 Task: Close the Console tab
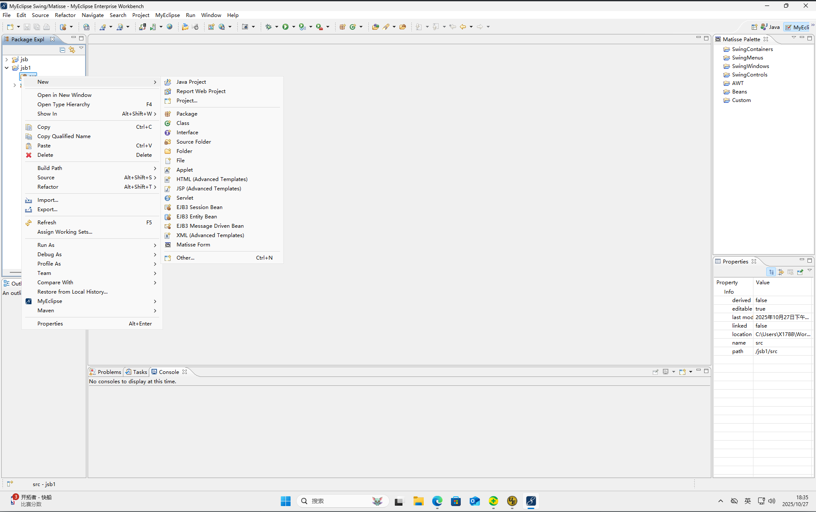coord(185,372)
